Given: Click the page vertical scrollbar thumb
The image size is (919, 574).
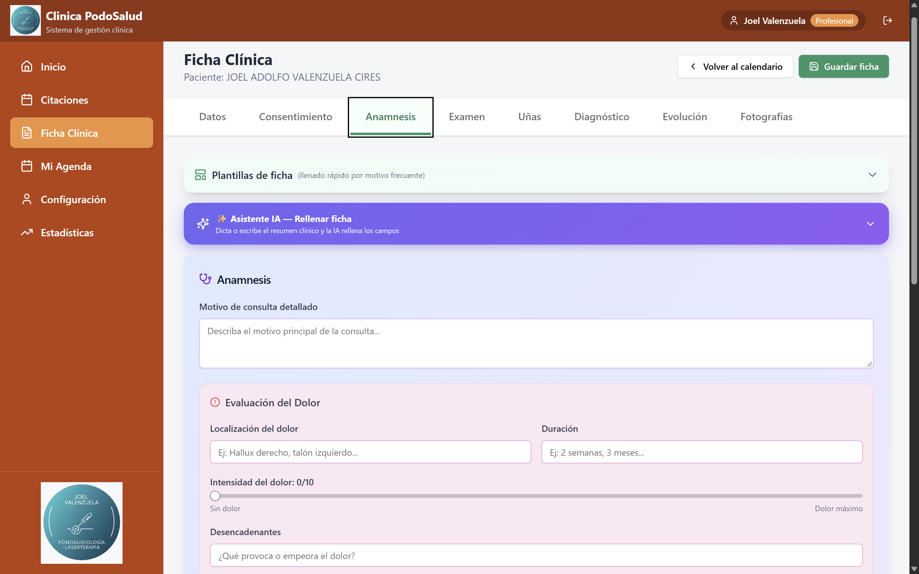Looking at the screenshot, I should coord(914,151).
